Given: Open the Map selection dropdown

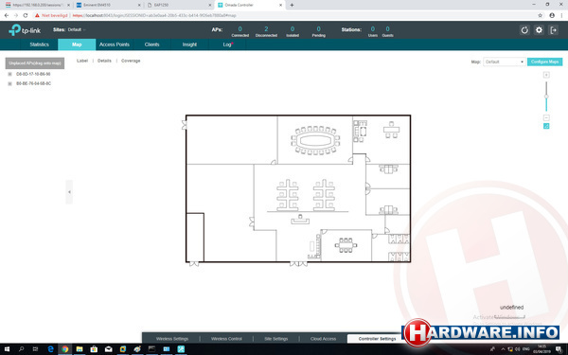Looking at the screenshot, I should (x=504, y=62).
